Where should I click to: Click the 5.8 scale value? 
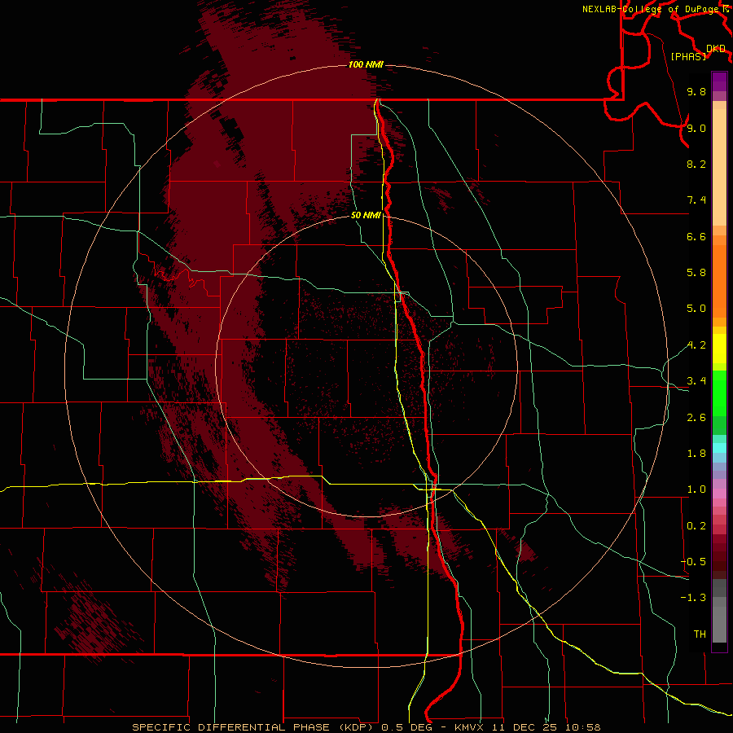(x=696, y=273)
